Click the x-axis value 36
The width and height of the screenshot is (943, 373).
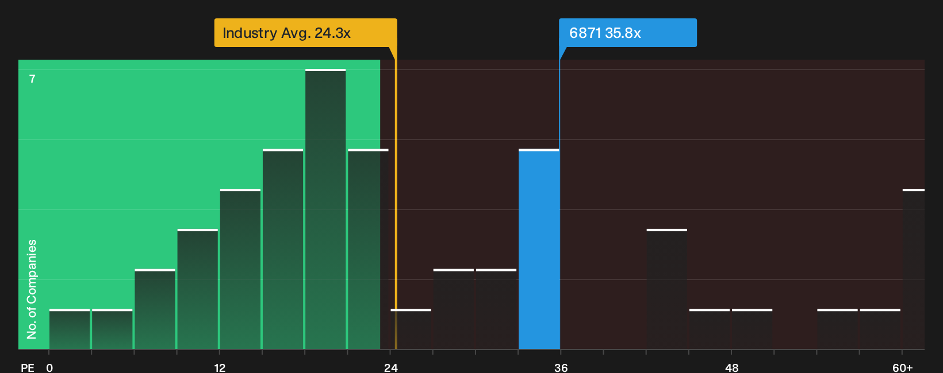coord(561,367)
